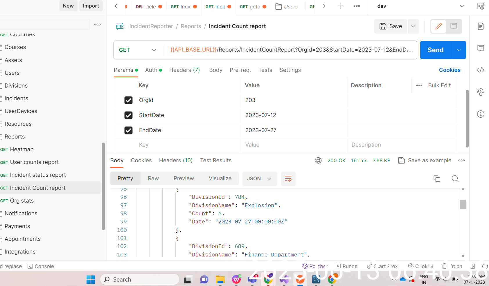
Task: Open the GET method dropdown
Action: [x=138, y=50]
